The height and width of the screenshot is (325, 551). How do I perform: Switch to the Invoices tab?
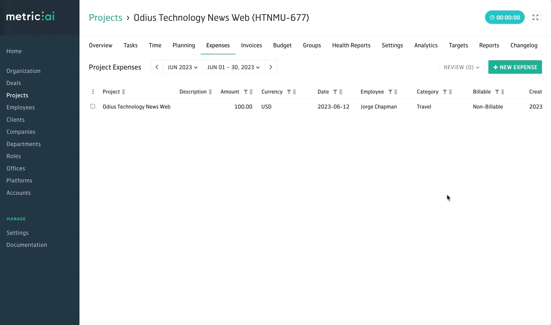(x=251, y=45)
